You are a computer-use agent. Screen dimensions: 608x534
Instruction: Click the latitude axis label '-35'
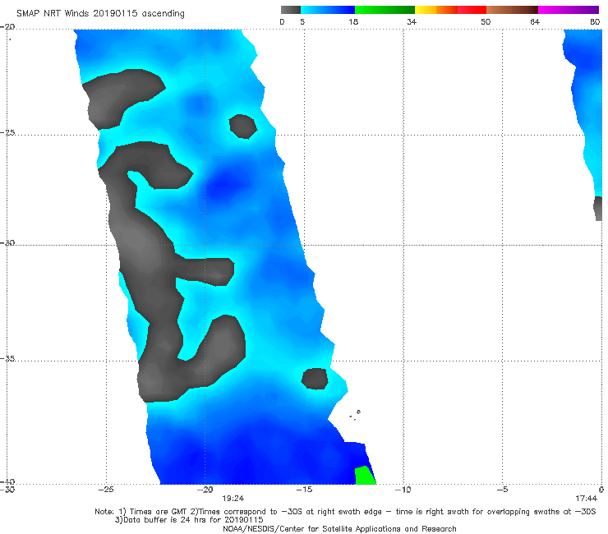click(7, 358)
